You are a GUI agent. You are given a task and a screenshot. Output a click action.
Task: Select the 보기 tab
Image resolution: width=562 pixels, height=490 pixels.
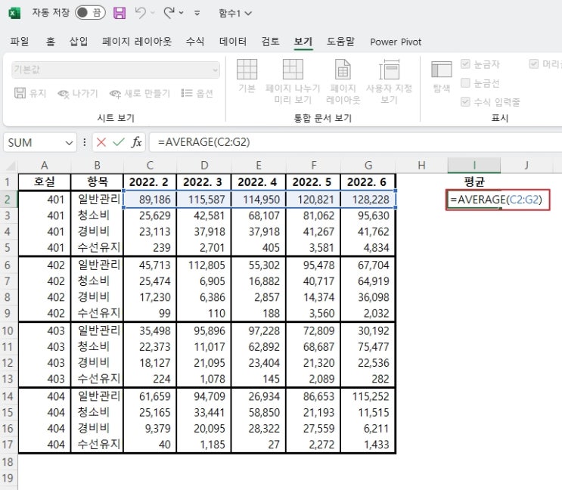(x=303, y=42)
